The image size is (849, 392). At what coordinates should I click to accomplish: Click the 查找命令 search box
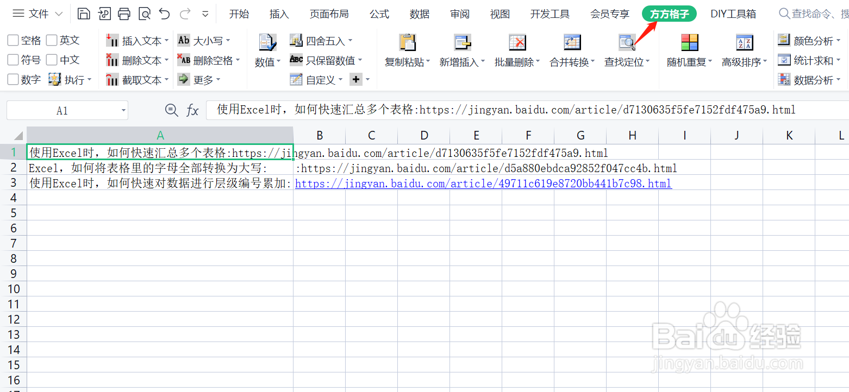[x=813, y=14]
